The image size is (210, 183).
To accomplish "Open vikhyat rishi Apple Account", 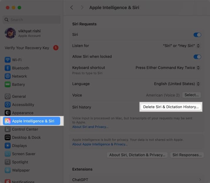I will 32,33.
